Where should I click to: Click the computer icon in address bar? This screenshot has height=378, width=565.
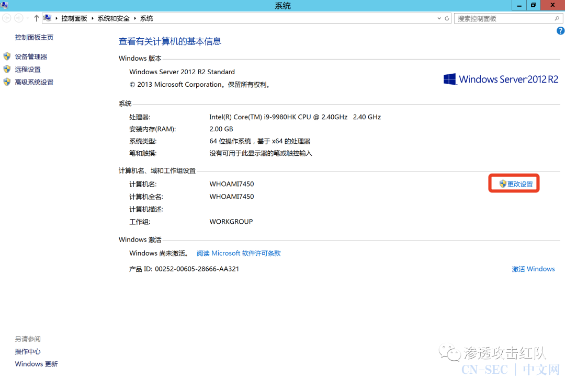[47, 18]
